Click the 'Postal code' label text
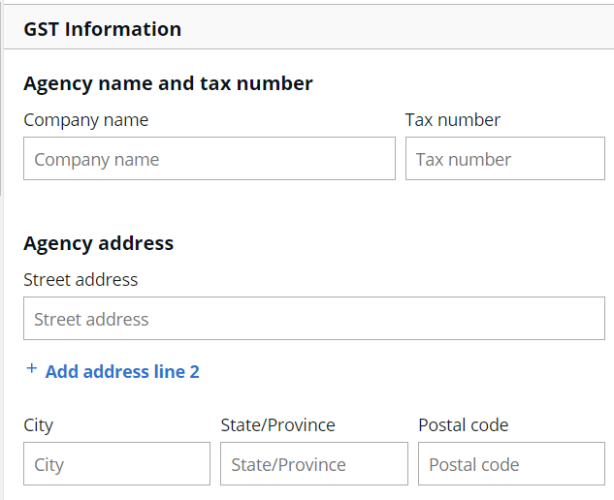The image size is (614, 500). click(x=464, y=425)
